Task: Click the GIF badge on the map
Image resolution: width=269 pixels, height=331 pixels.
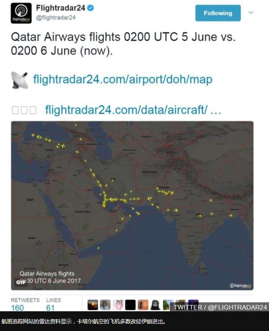Action: click(21, 282)
